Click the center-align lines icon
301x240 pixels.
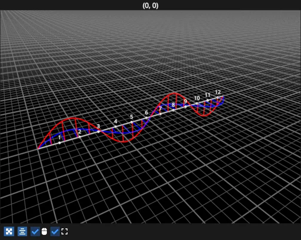[x=22, y=231]
